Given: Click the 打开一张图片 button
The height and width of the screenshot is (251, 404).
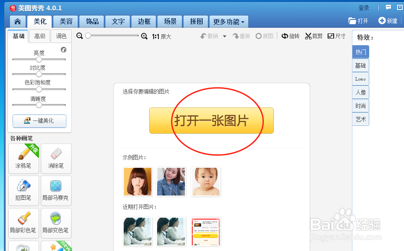Looking at the screenshot, I should click(x=211, y=121).
